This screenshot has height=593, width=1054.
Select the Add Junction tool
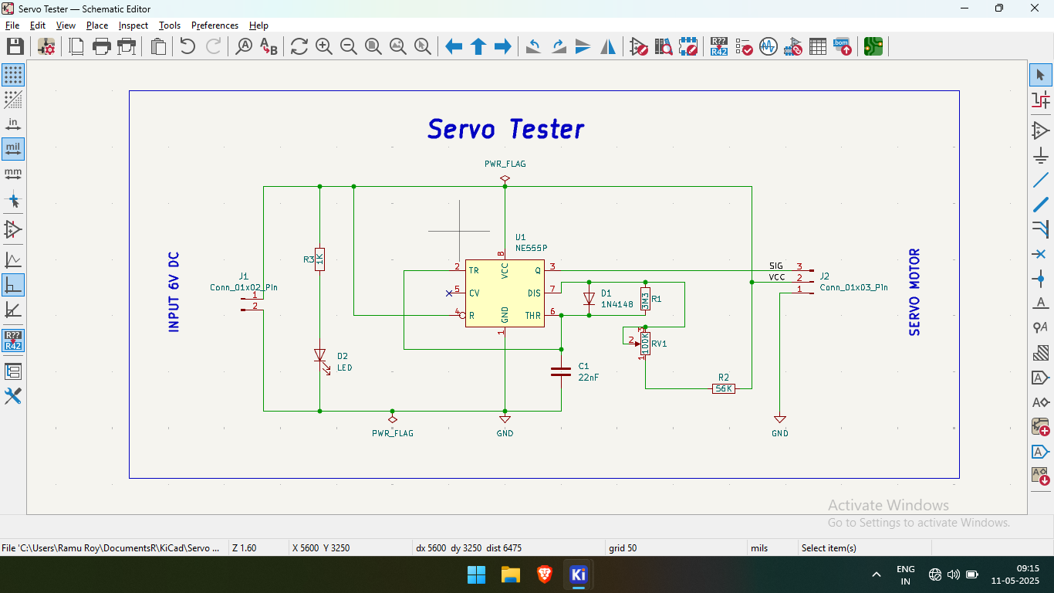point(1041,279)
